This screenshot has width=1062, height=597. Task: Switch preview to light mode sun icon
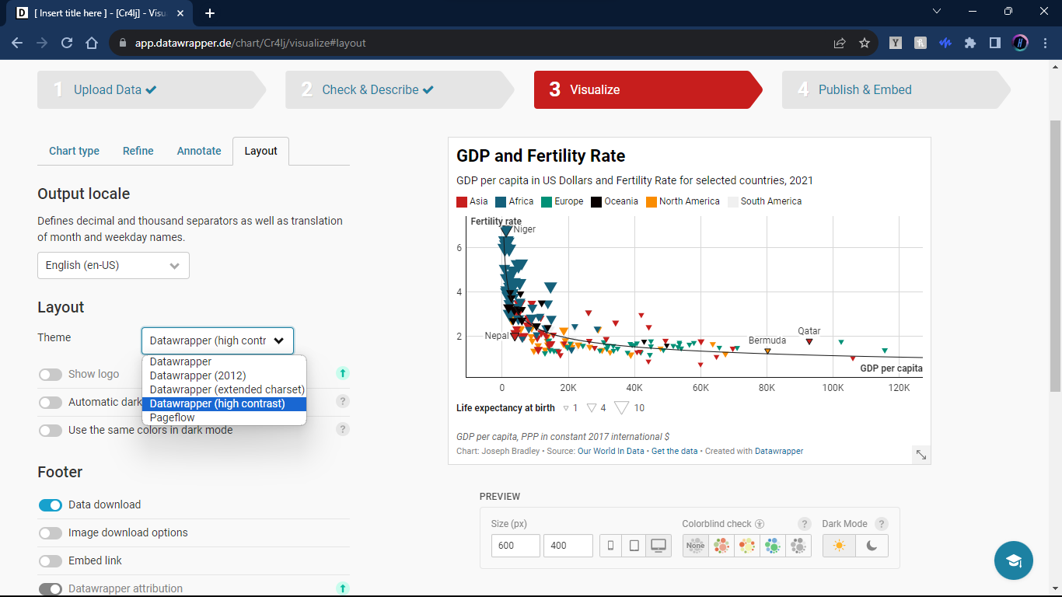coord(839,546)
